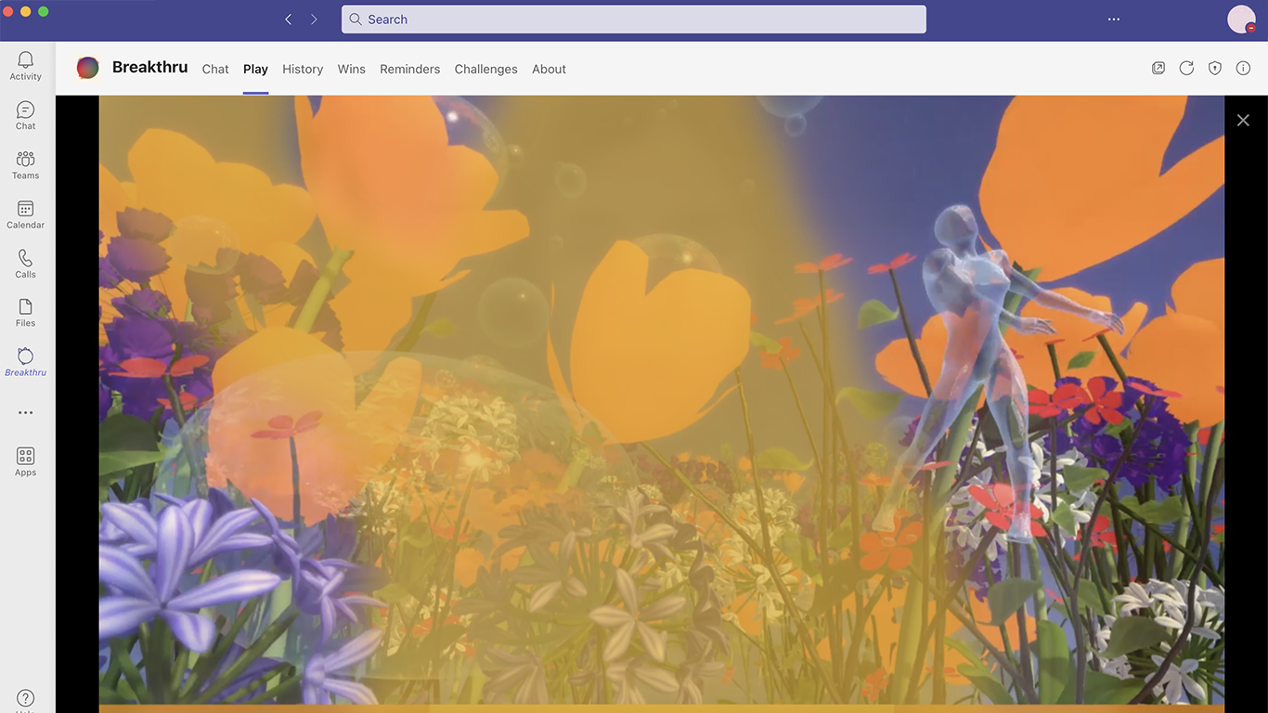This screenshot has height=713, width=1268.
Task: Open the Calendar sidebar item
Action: (x=26, y=214)
